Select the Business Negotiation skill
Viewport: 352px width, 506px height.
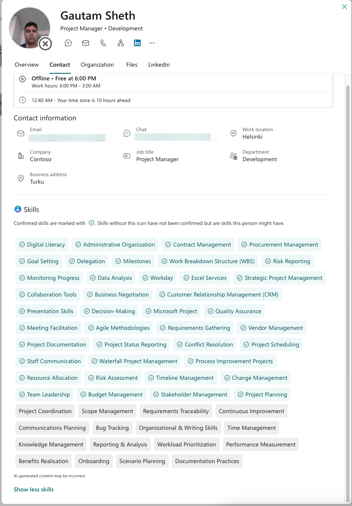coord(118,294)
